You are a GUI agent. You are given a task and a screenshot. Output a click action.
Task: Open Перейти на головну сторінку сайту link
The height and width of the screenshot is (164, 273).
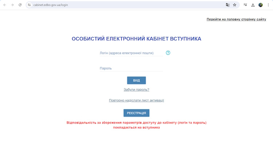click(x=236, y=19)
